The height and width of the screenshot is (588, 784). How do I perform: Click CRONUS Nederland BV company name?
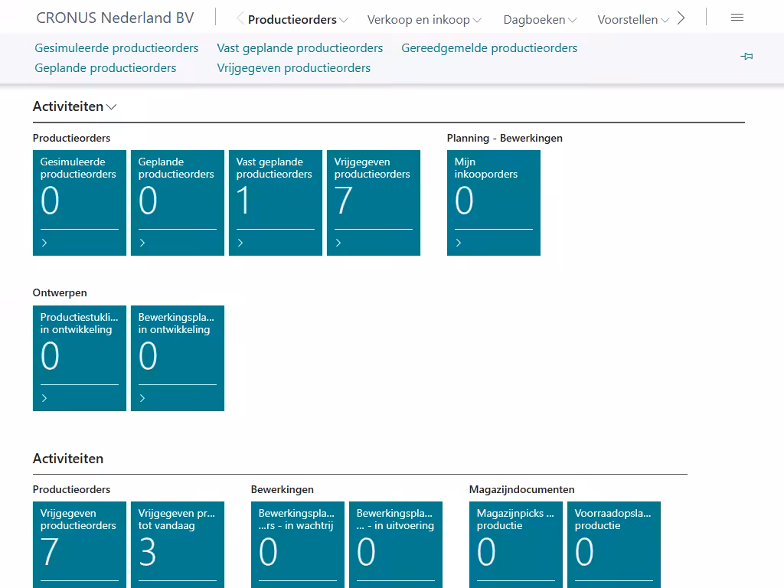tap(115, 18)
